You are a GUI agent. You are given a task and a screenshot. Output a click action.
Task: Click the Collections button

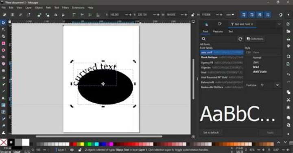pyautogui.click(x=255, y=39)
